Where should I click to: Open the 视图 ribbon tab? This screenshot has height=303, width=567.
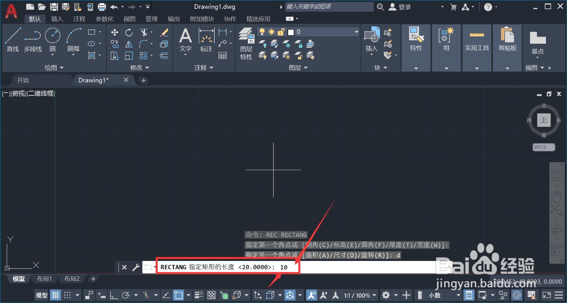click(129, 19)
